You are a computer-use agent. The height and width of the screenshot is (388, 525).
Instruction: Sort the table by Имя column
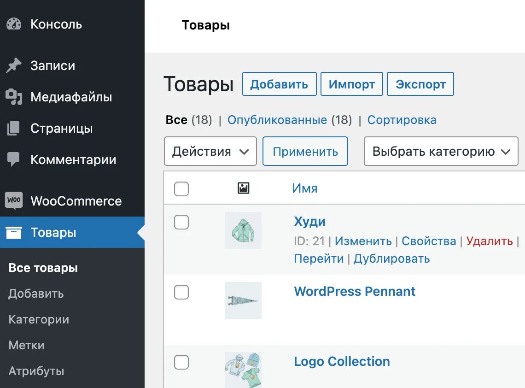304,188
